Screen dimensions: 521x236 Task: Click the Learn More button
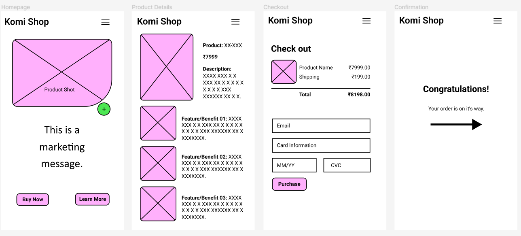click(x=92, y=199)
